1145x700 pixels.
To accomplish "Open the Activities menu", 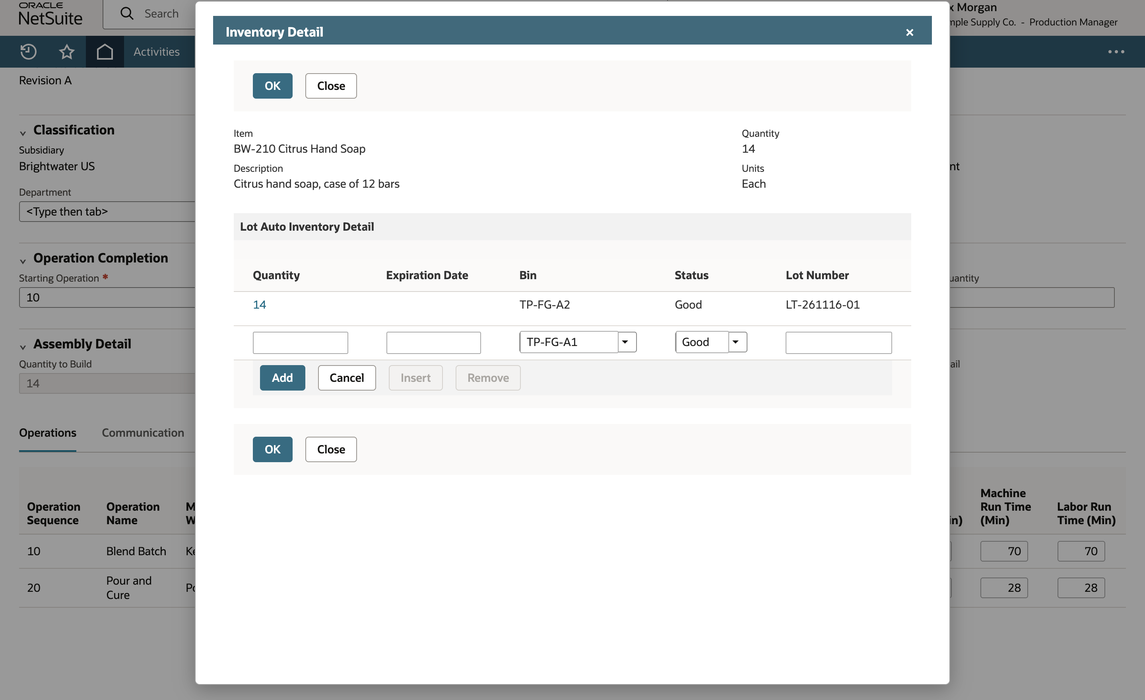I will [x=157, y=52].
